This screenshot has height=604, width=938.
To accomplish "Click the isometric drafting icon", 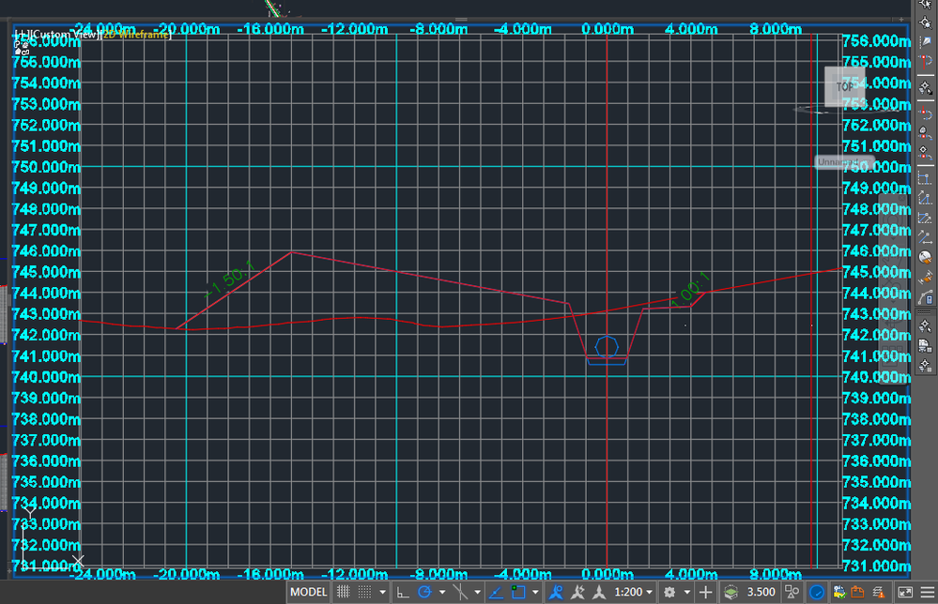I will pyautogui.click(x=460, y=592).
